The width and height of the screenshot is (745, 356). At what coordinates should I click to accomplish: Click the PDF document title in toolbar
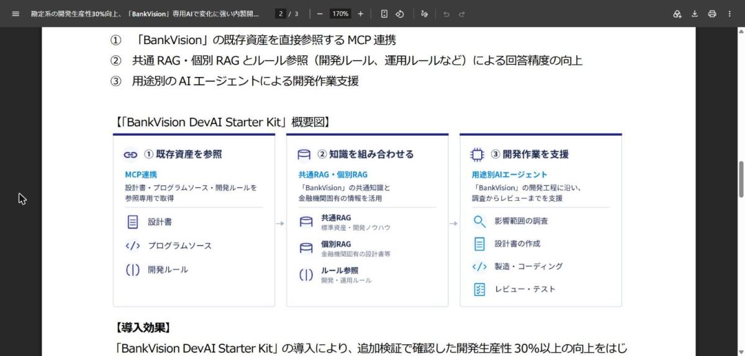click(145, 14)
